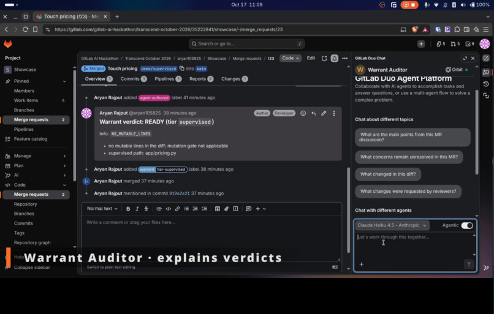Open the create new plus menu
Image resolution: width=494 pixels, height=314 pixels.
coord(421,44)
